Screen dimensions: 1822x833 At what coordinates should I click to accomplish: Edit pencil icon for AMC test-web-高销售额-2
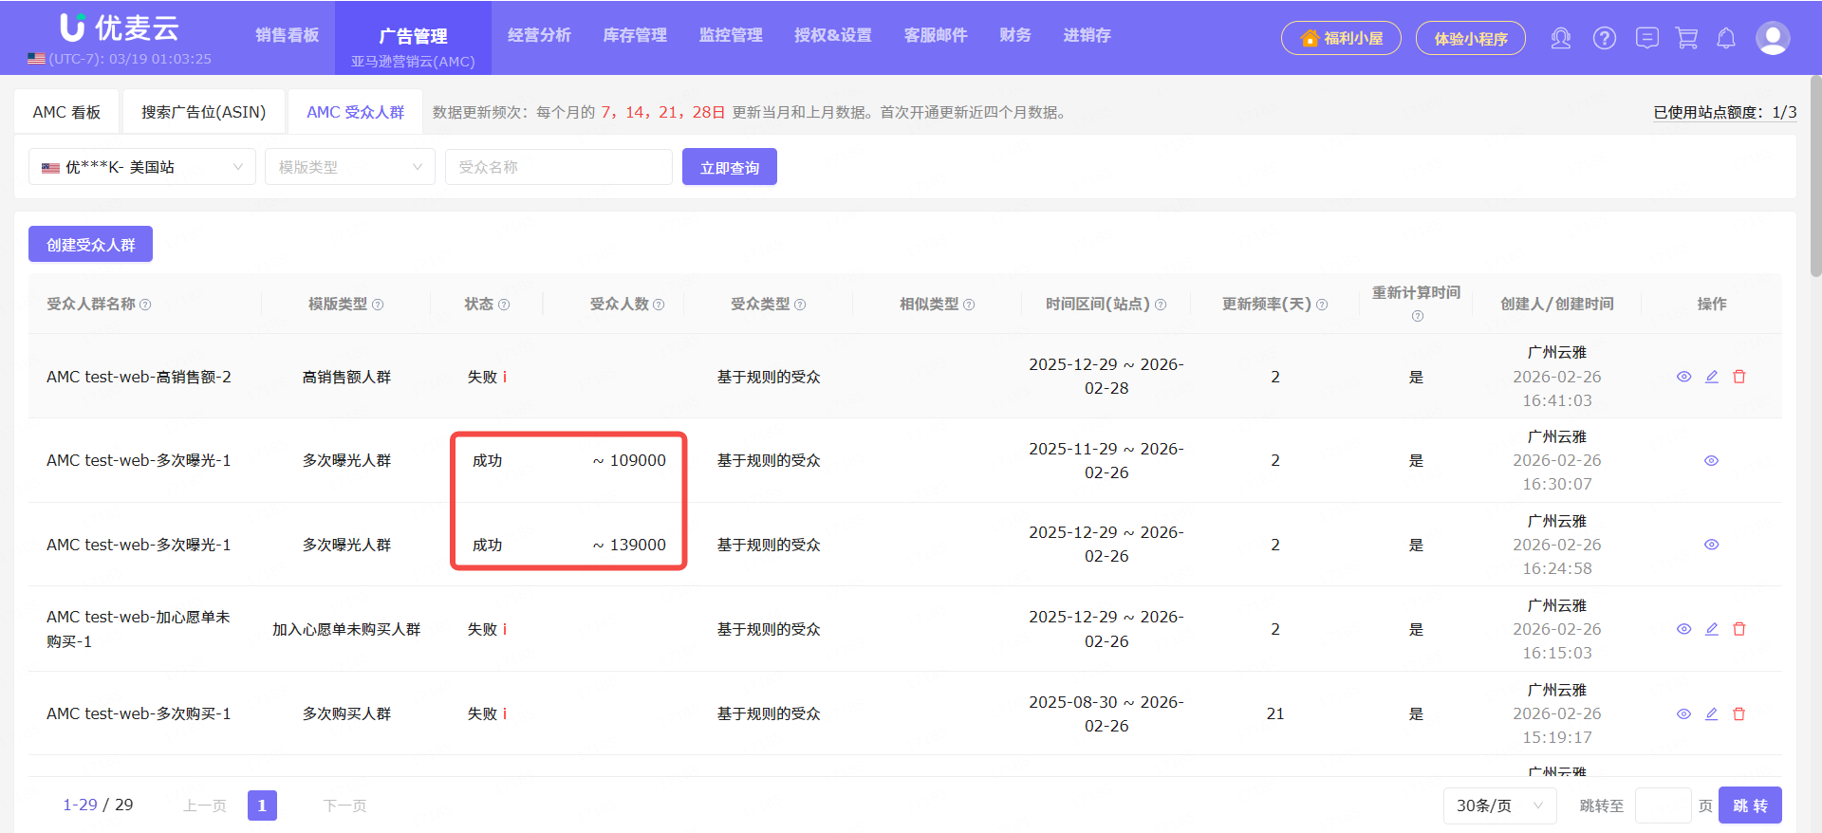[1711, 377]
